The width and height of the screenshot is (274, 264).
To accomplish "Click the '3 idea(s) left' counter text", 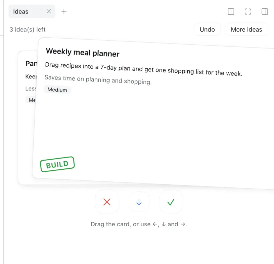I will click(x=28, y=29).
